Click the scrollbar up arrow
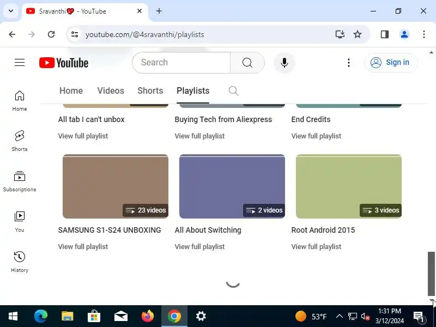This screenshot has height=327, width=436. tap(431, 52)
